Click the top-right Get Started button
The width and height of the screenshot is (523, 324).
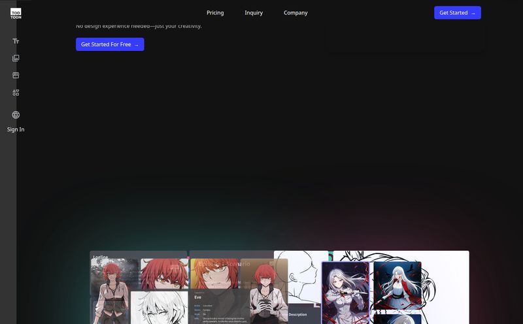point(457,13)
